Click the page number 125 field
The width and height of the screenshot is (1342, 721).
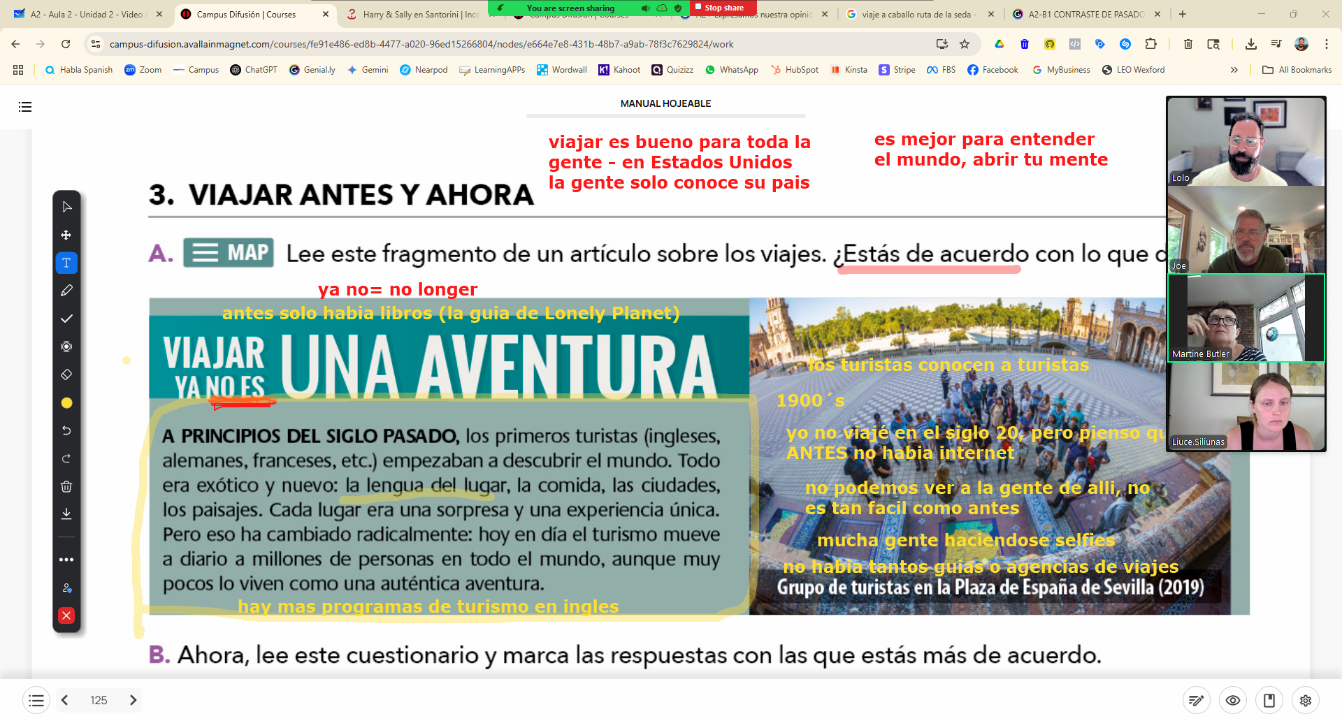[x=99, y=700]
